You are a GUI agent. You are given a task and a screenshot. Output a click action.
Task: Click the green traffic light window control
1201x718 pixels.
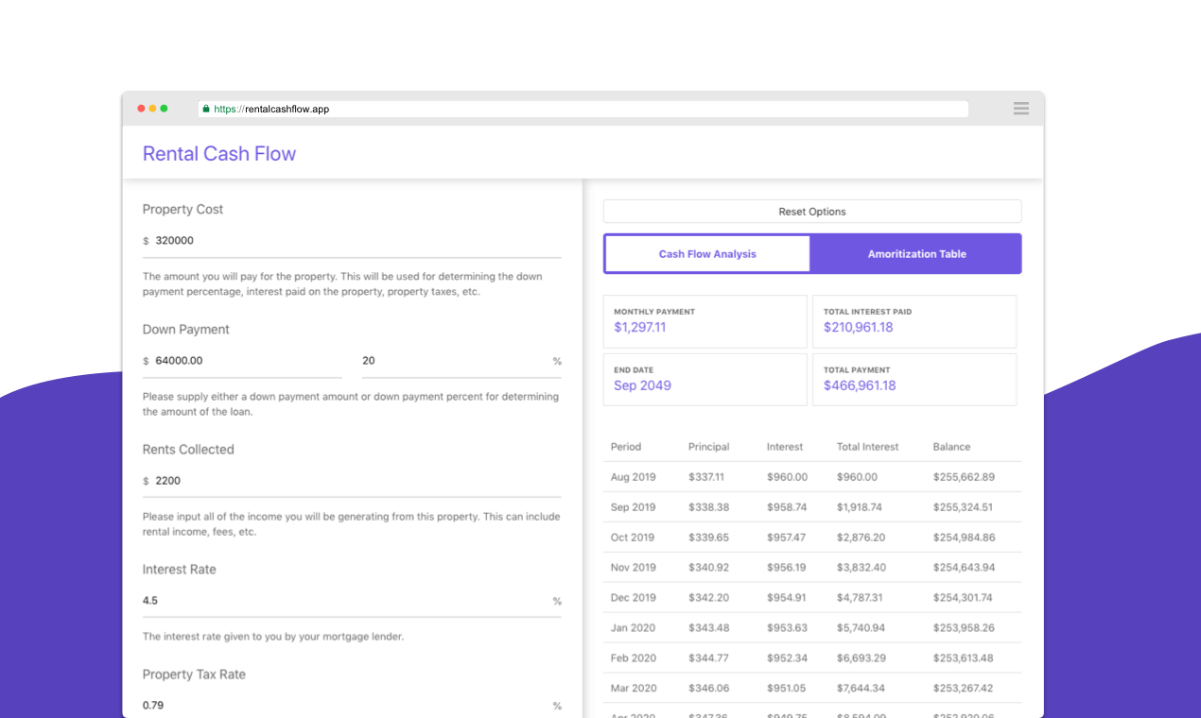coord(164,108)
